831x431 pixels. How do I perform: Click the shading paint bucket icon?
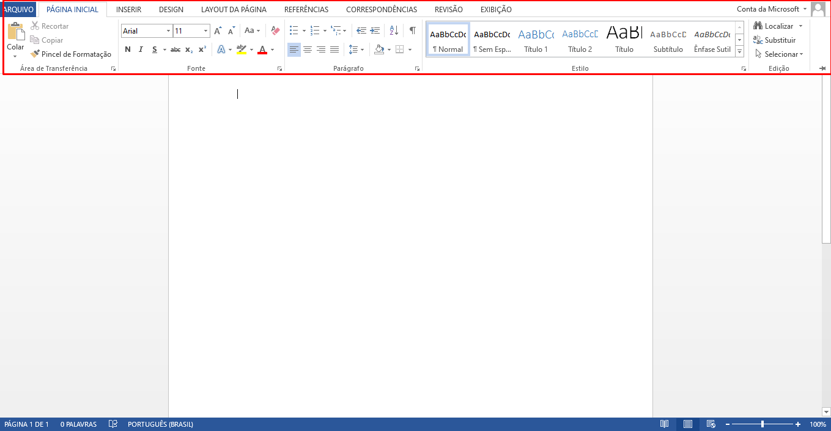(x=379, y=49)
